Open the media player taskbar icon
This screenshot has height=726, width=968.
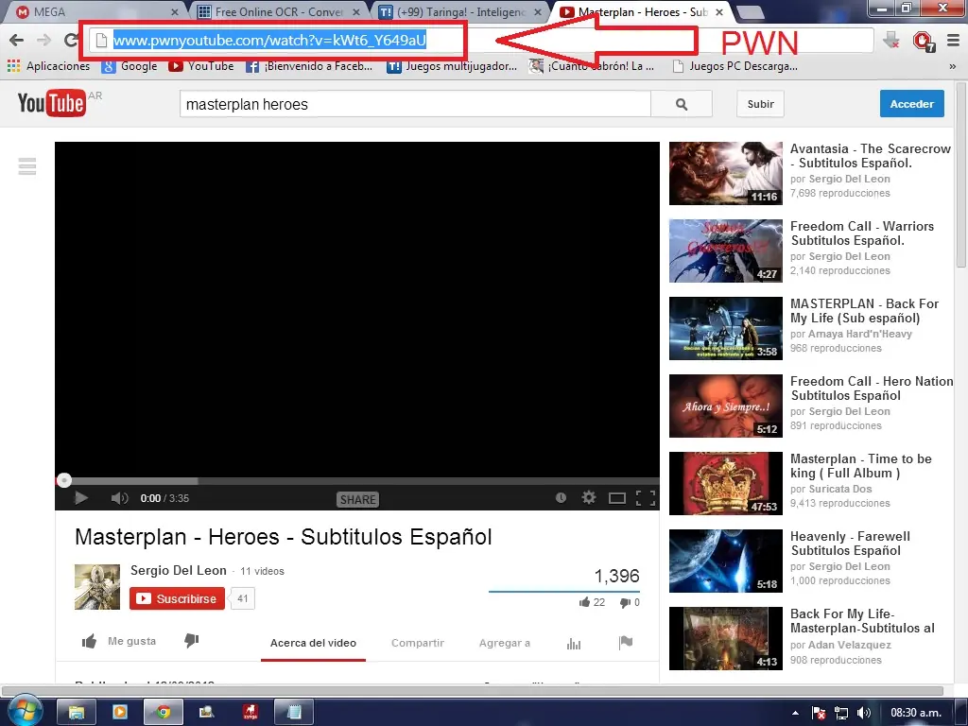click(120, 713)
